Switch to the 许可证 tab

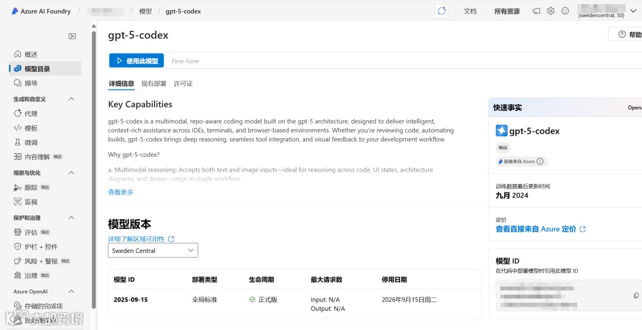coord(183,84)
